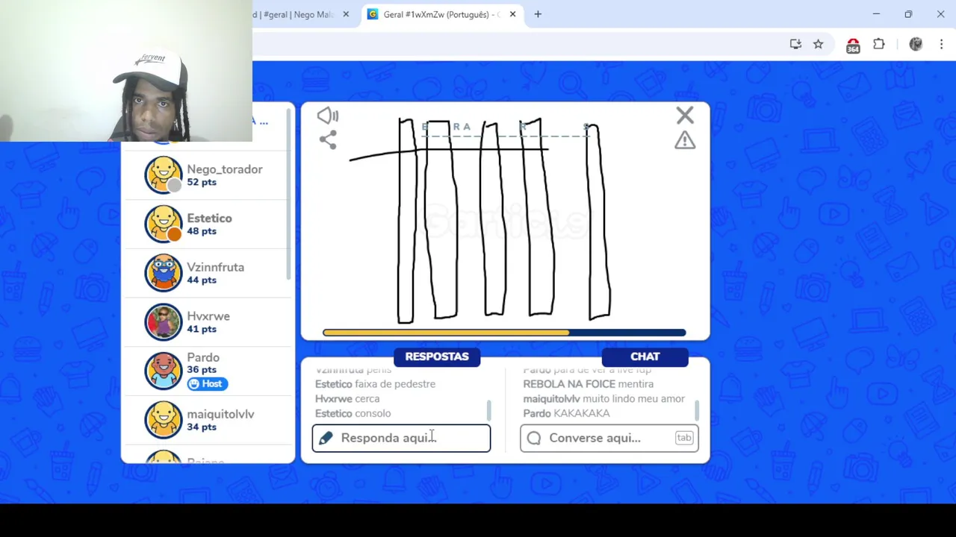Screen dimensions: 956x537
Task: Click the chat message 'muito lindo meu amor'
Action: point(633,399)
